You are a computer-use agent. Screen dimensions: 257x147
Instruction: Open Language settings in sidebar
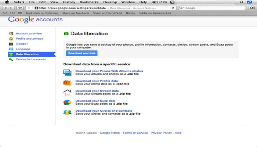coord(23,49)
